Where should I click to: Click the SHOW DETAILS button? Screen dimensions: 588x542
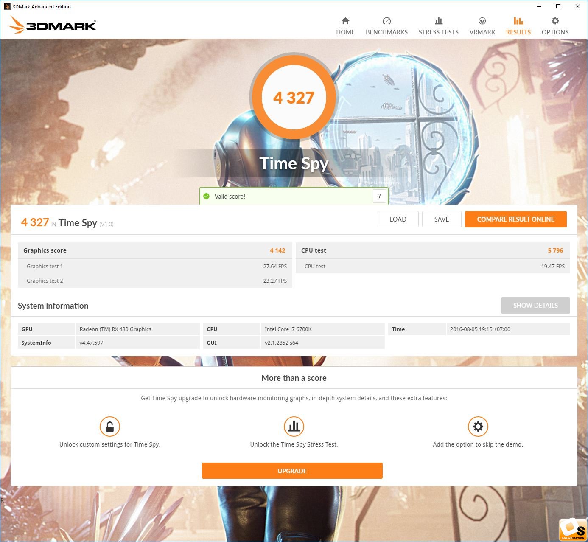pos(535,305)
